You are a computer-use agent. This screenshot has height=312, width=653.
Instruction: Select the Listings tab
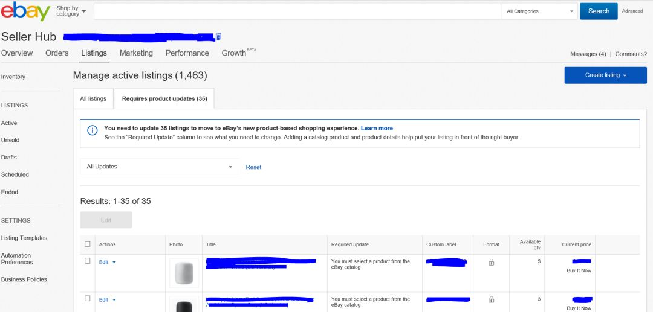(x=94, y=53)
